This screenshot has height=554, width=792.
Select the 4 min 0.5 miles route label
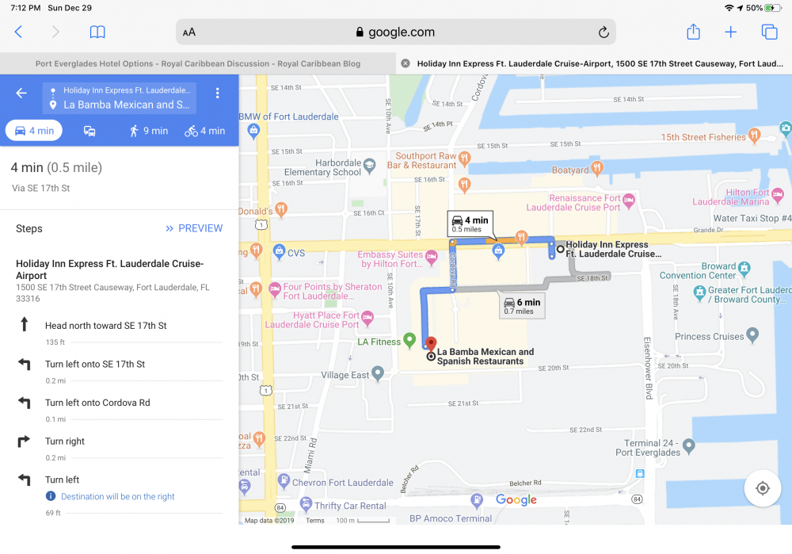tap(470, 224)
